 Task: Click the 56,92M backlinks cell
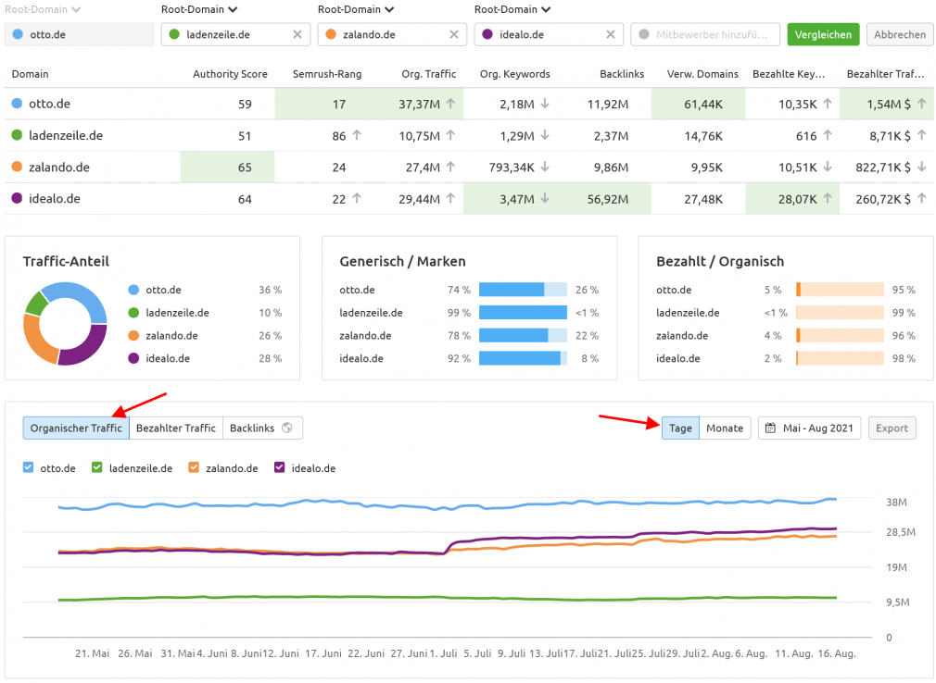point(604,198)
